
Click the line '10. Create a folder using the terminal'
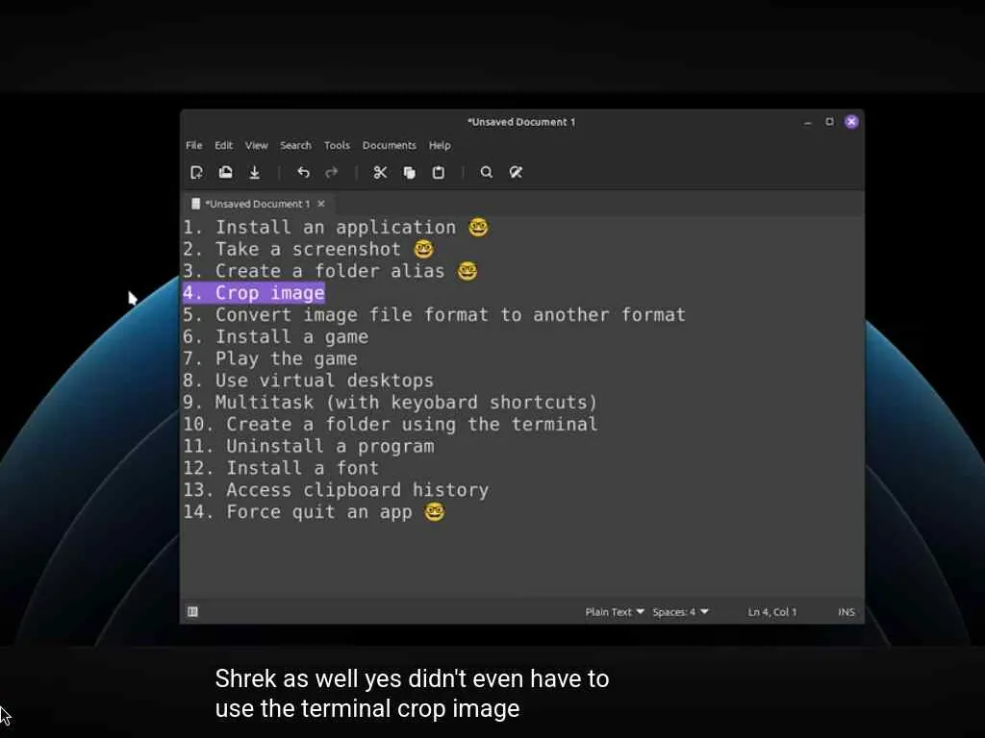click(391, 424)
